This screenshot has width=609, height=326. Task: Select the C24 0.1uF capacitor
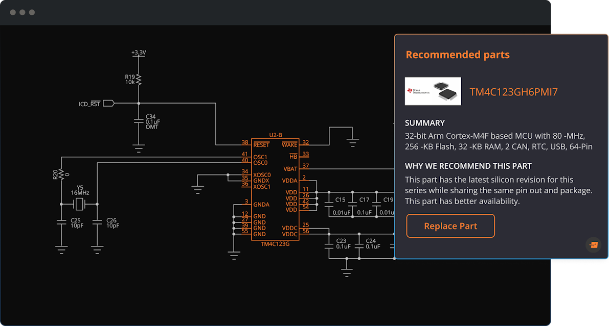click(x=359, y=244)
